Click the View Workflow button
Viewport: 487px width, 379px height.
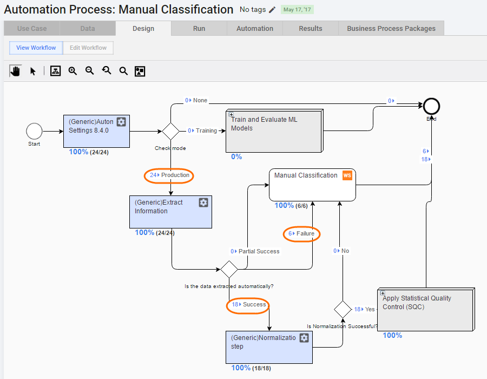[x=36, y=48]
